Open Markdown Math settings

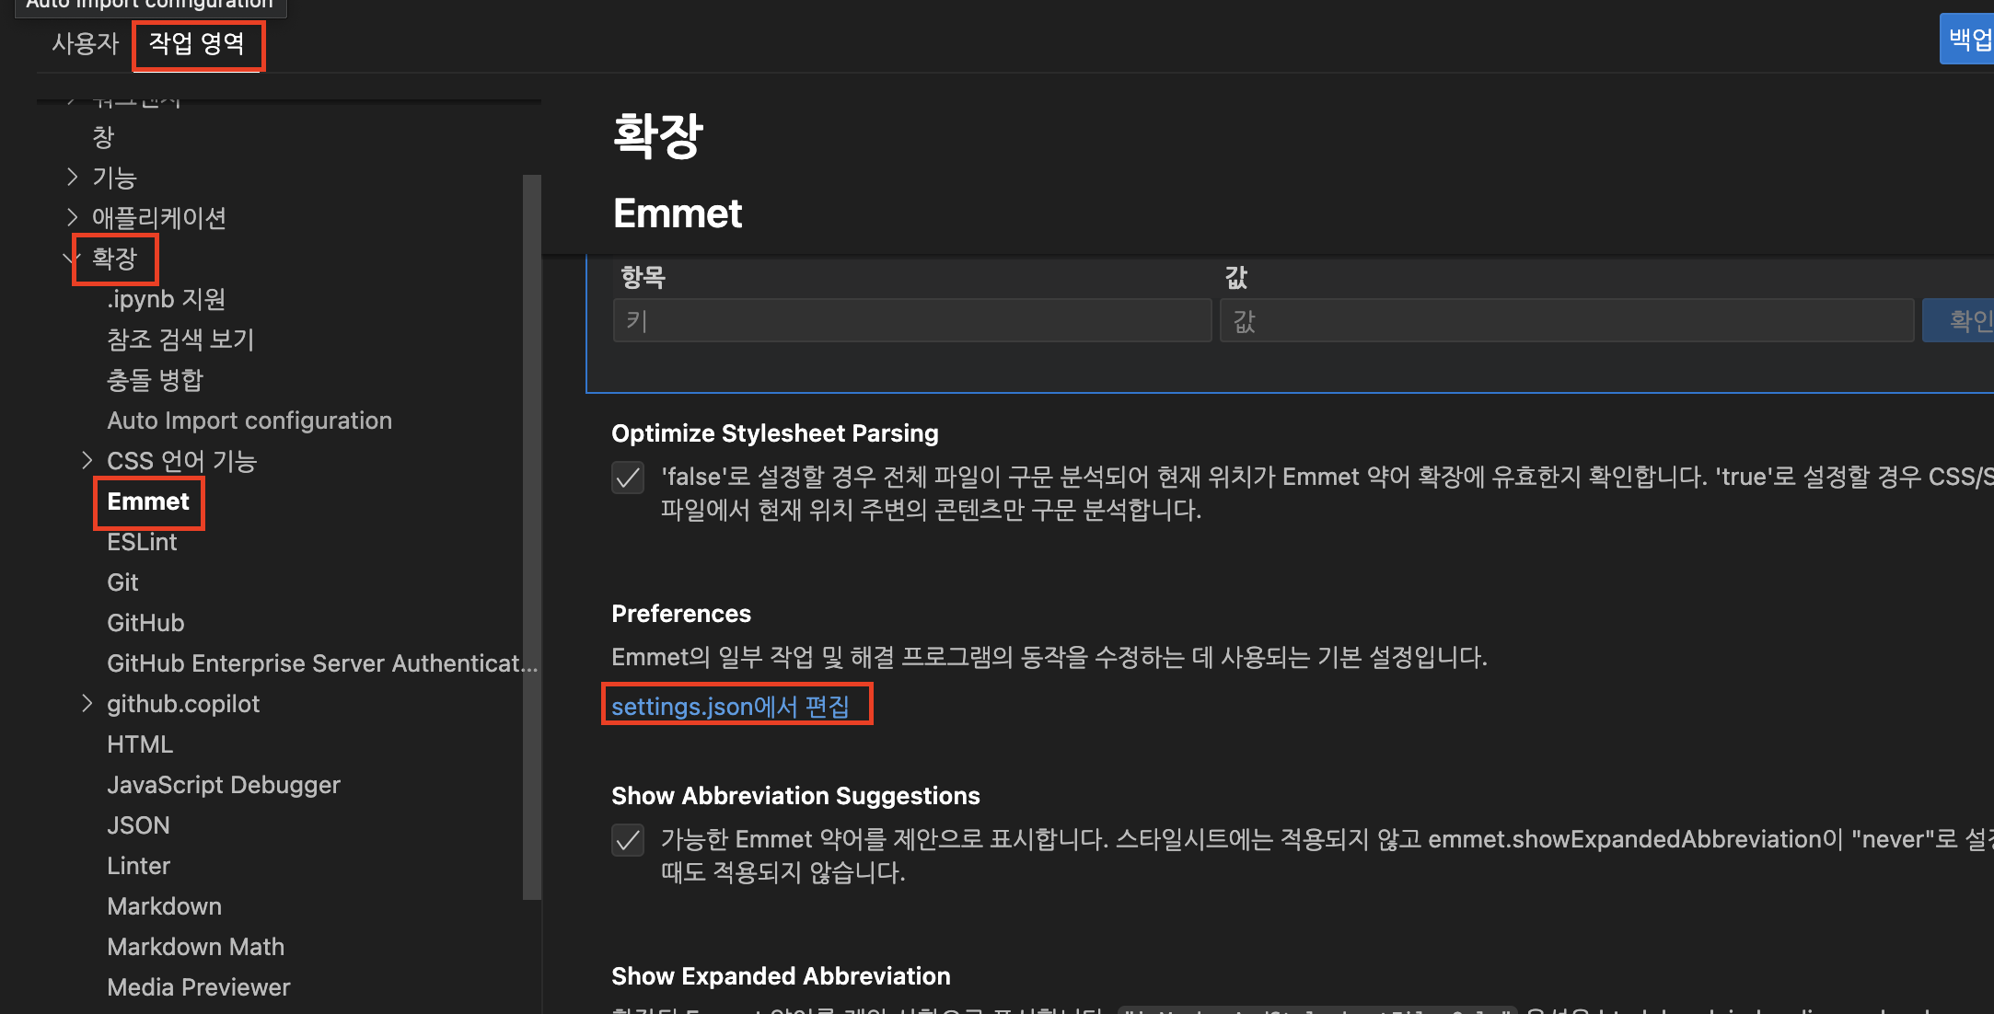(x=195, y=947)
